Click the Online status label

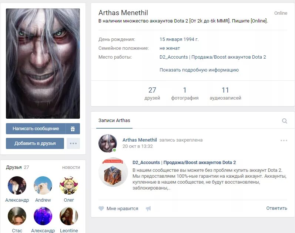pos(281,13)
